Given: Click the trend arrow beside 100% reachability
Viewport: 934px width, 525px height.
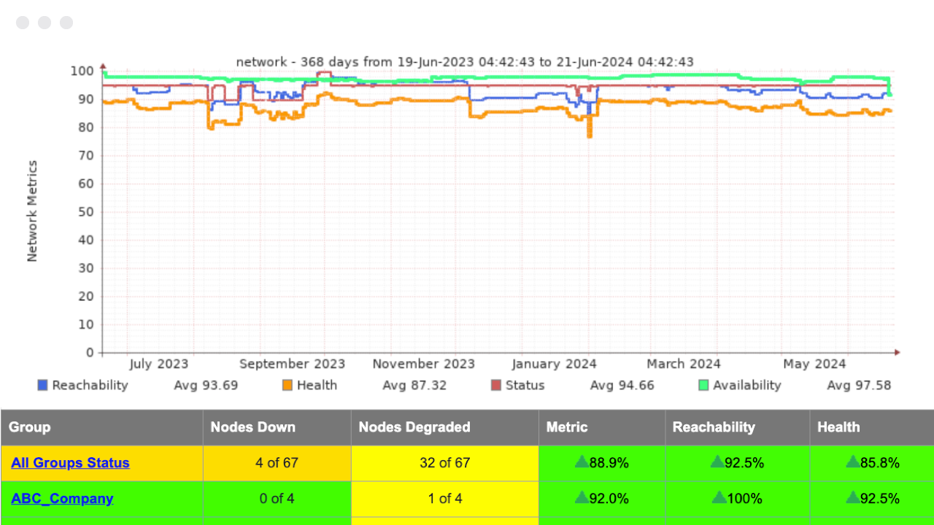Looking at the screenshot, I should (719, 497).
